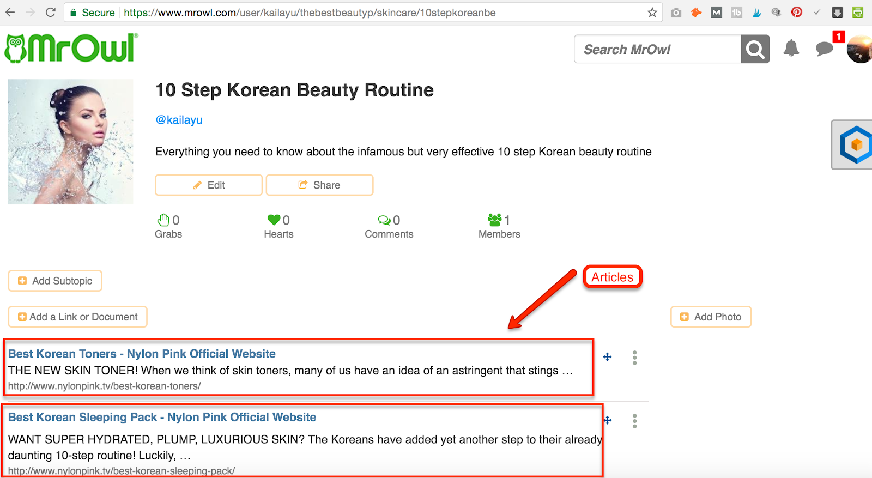The width and height of the screenshot is (872, 478).
Task: Focus the Search MrOwl field
Action: (x=658, y=49)
